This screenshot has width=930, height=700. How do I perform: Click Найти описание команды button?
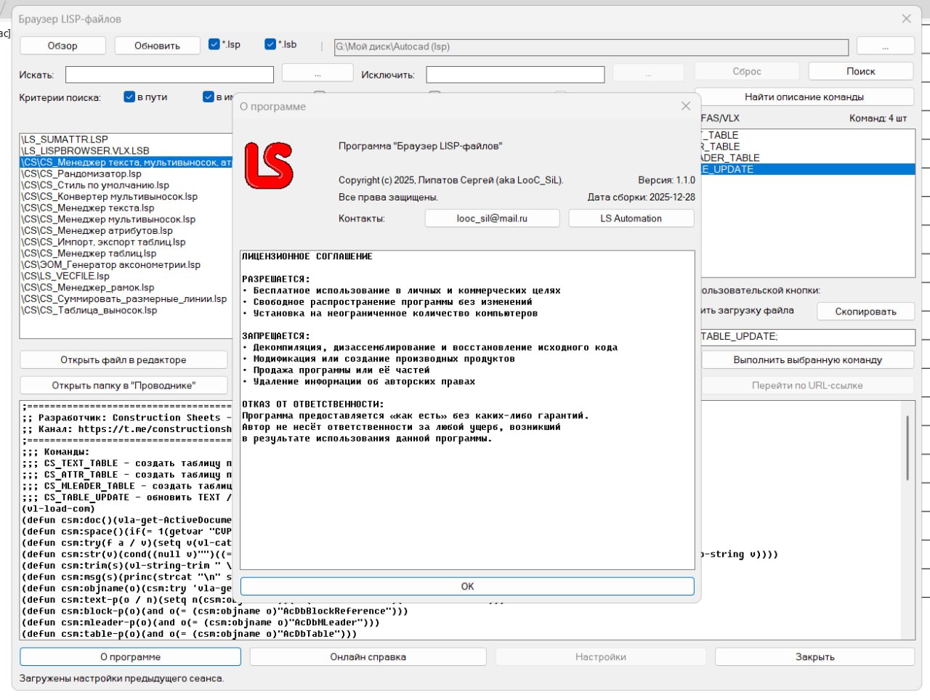[x=804, y=97]
